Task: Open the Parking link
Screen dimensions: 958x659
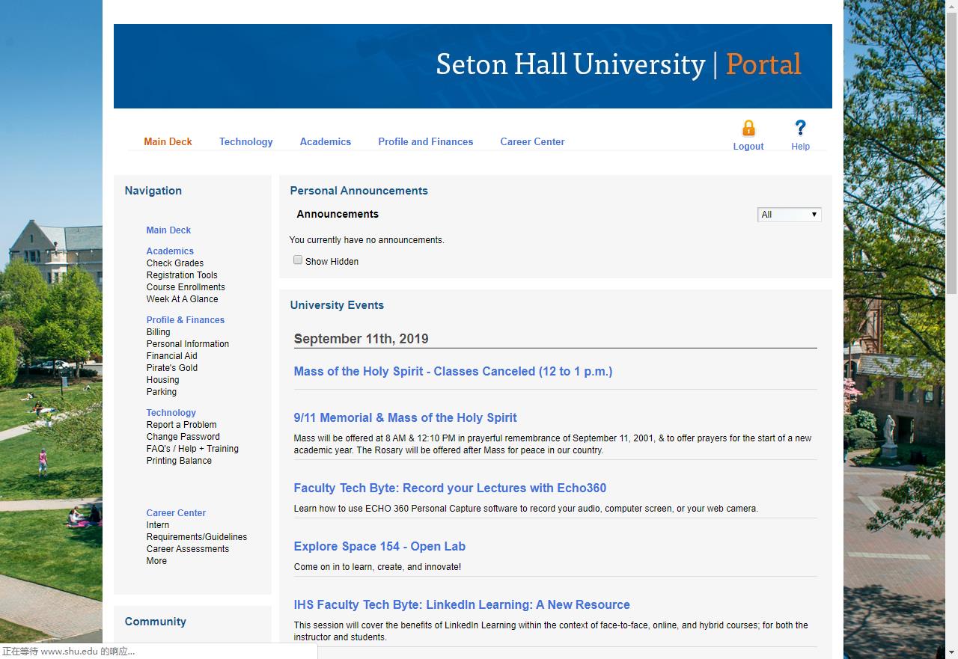Action: tap(162, 392)
